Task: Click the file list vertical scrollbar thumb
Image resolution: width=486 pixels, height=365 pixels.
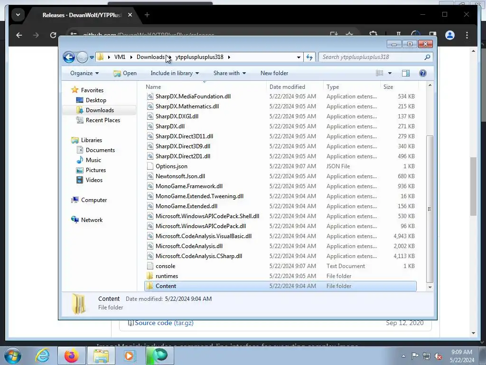Action: 430,209
